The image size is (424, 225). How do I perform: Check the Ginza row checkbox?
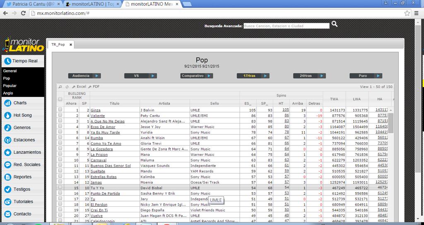pyautogui.click(x=60, y=109)
